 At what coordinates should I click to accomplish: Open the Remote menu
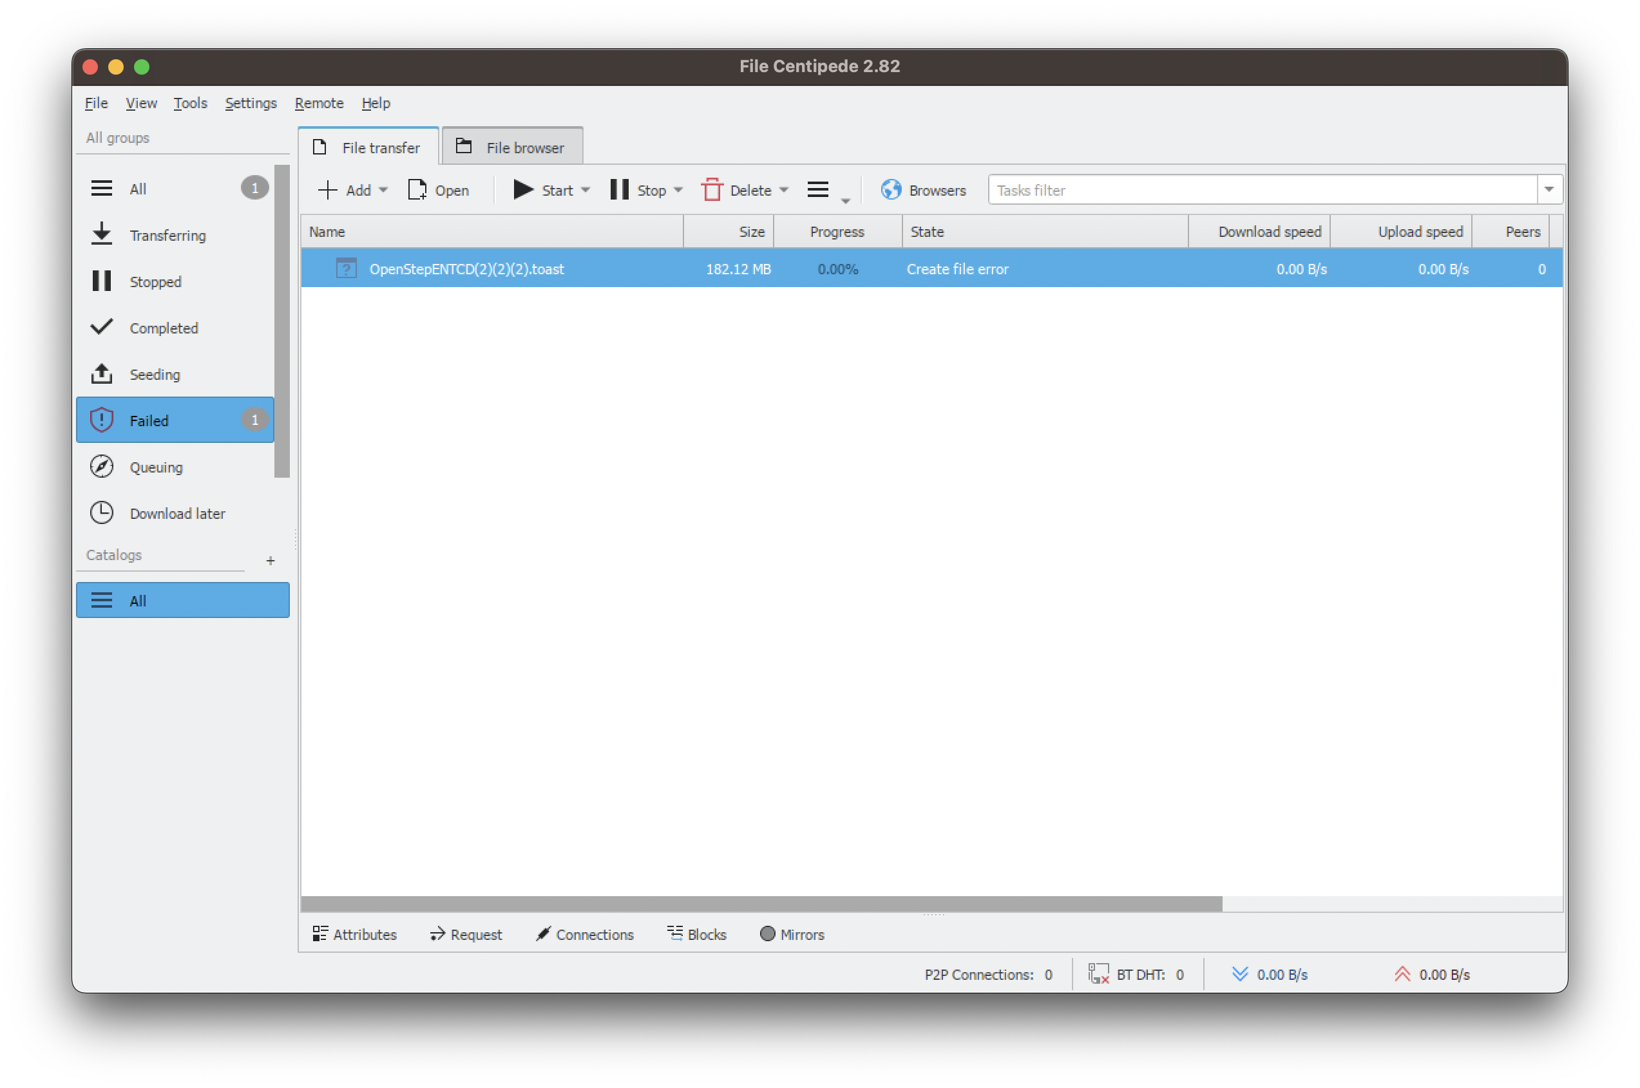tap(319, 103)
